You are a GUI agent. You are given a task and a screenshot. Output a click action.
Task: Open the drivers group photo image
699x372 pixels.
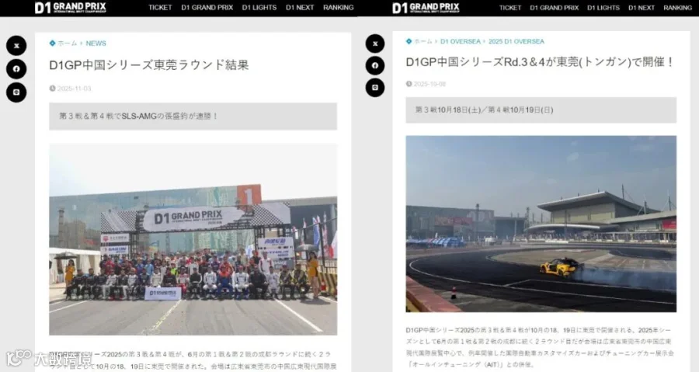(193, 239)
